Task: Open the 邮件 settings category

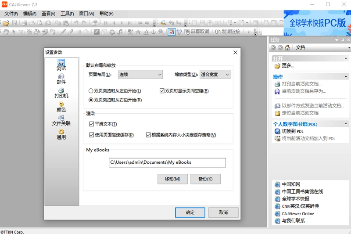Action: (61, 79)
